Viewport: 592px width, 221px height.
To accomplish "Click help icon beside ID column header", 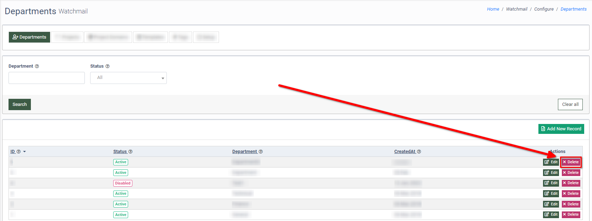I will [19, 152].
